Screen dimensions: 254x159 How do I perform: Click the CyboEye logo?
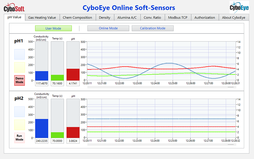pyautogui.click(x=239, y=7)
